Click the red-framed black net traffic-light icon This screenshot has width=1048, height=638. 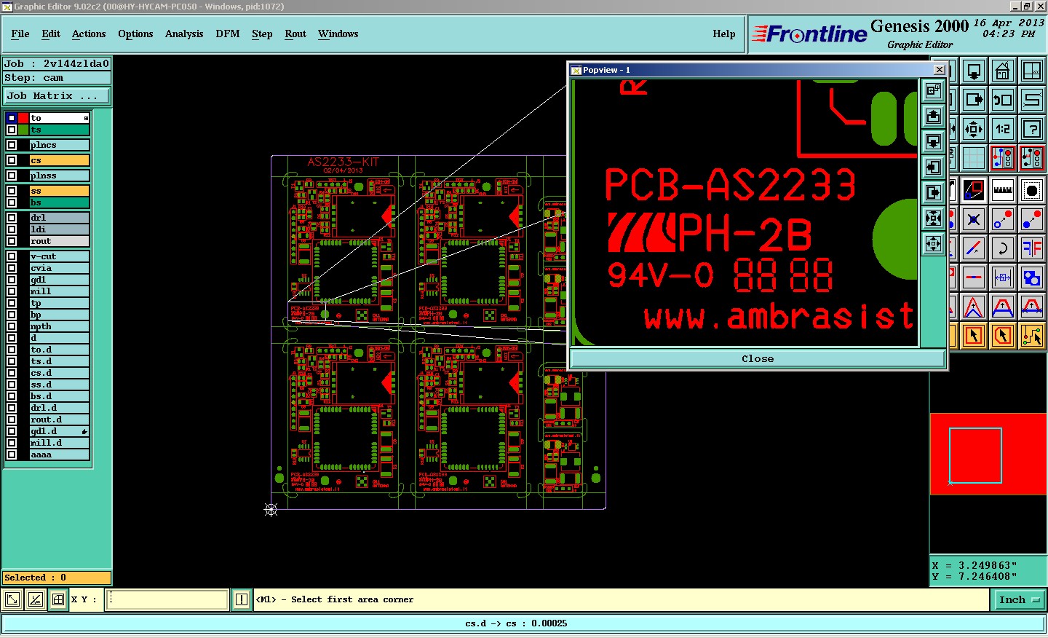[1032, 158]
